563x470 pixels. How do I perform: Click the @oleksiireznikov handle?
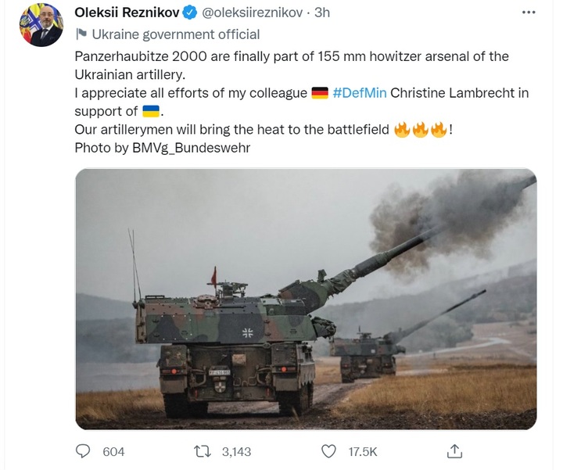coord(253,13)
